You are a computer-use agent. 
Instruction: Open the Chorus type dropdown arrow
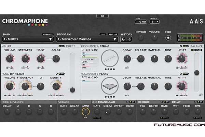[162, 102]
